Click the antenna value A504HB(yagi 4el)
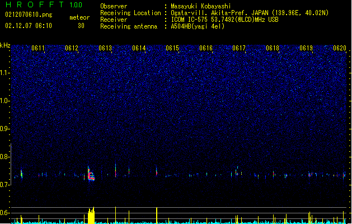Screen dimensions: 352x224 coord(198,26)
